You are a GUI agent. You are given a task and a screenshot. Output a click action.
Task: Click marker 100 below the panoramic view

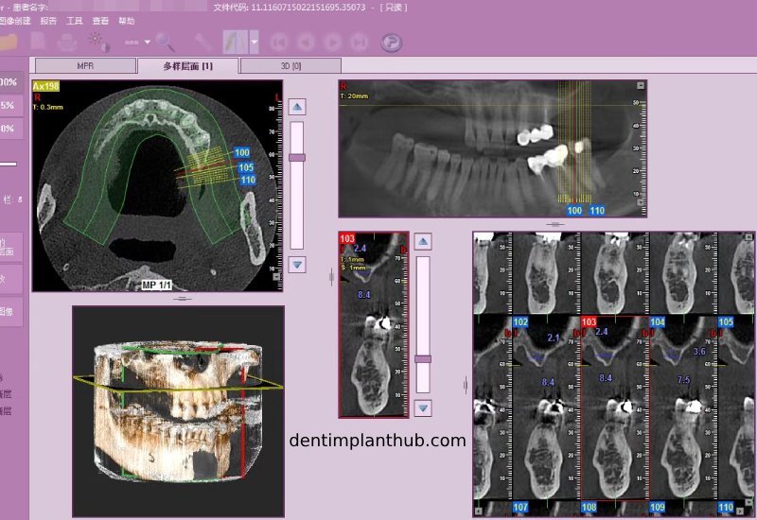574,210
